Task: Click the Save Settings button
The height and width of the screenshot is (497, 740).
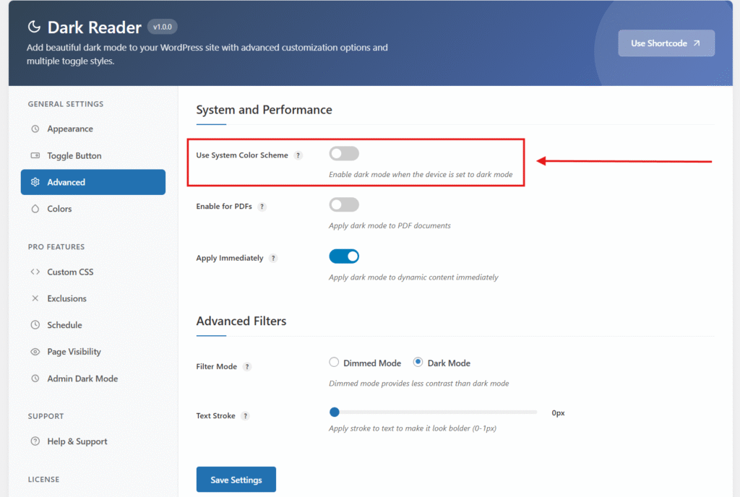Action: click(236, 480)
